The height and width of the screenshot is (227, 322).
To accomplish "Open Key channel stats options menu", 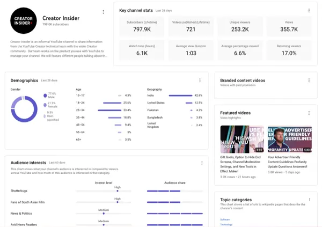I will coord(309,10).
